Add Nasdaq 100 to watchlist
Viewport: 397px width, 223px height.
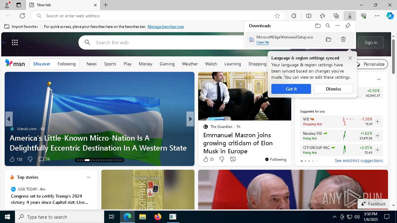pos(377,136)
